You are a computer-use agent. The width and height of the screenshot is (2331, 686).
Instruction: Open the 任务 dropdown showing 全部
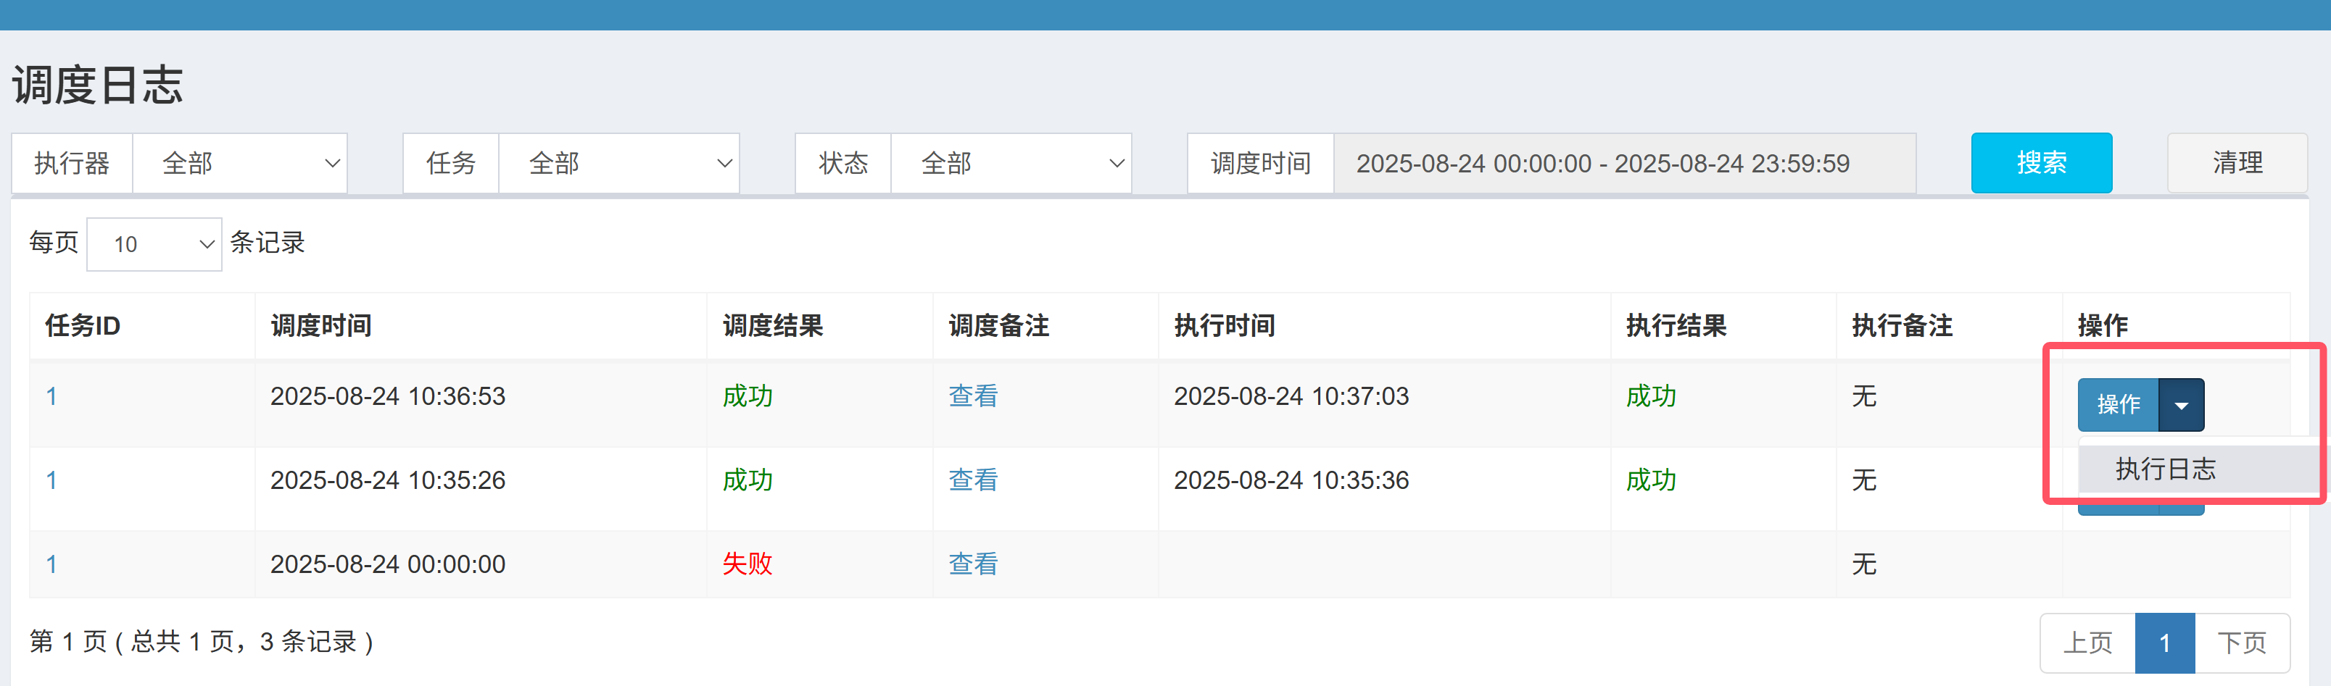coord(619,164)
